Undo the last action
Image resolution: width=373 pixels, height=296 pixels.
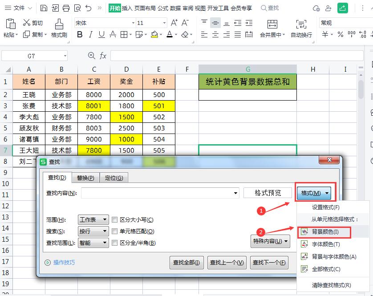click(x=89, y=8)
